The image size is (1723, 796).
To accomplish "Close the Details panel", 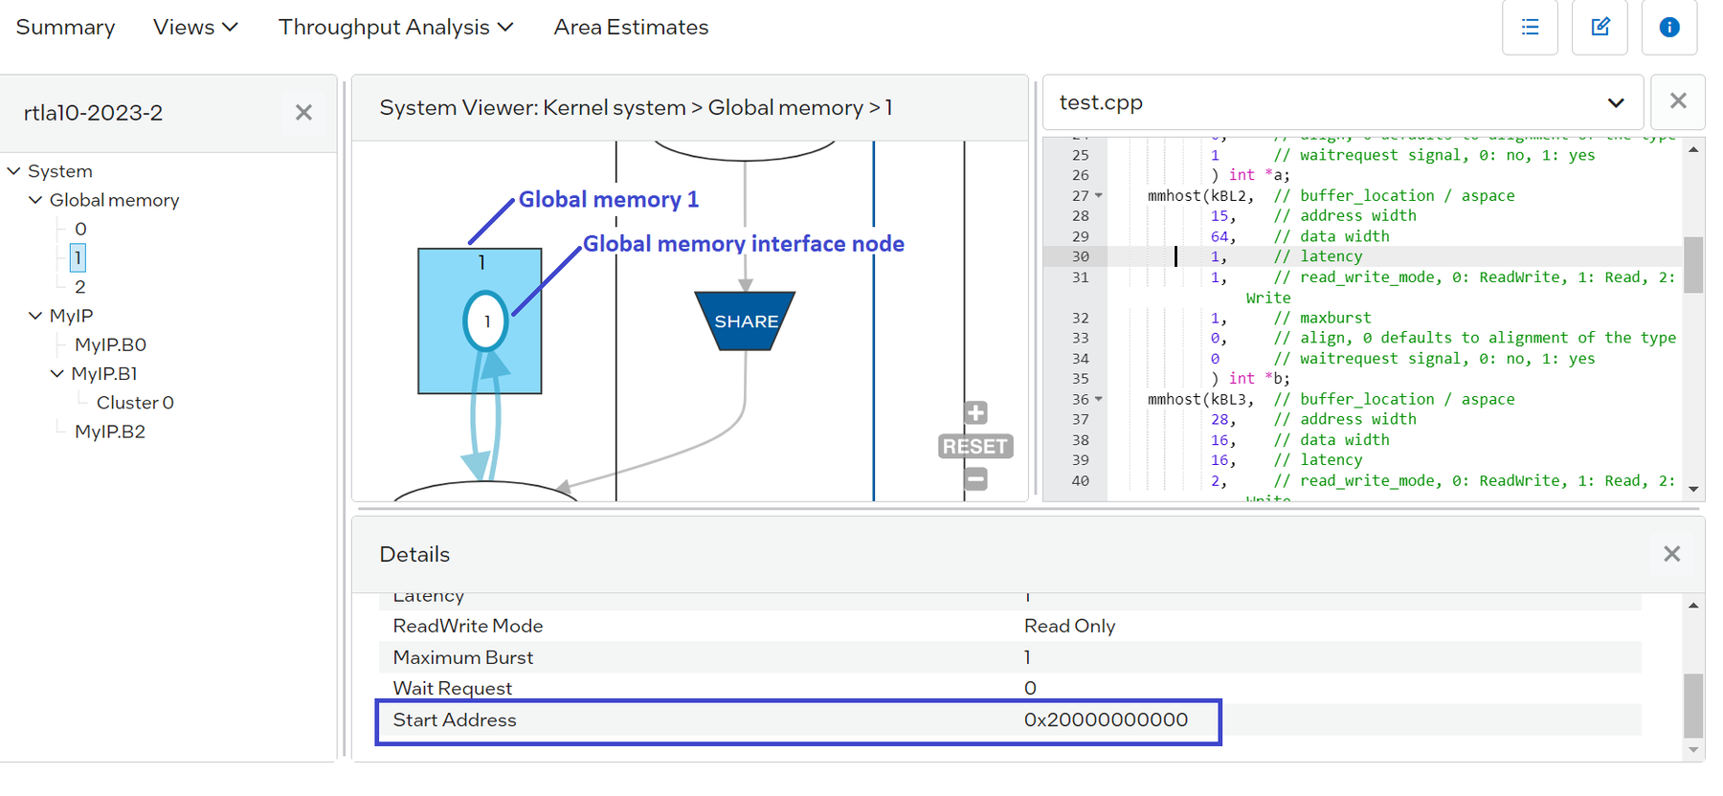I will tap(1671, 554).
